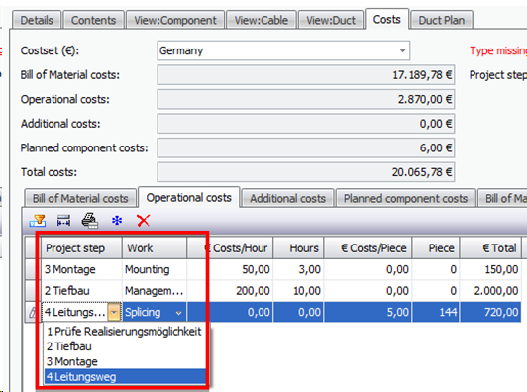Click the 200,00 costs per hour cell
The height and width of the screenshot is (392, 527).
point(230,291)
